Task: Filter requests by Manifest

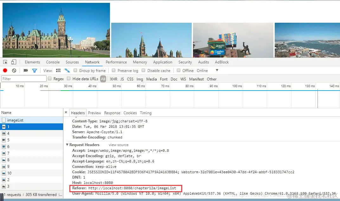Action: pyautogui.click(x=196, y=79)
